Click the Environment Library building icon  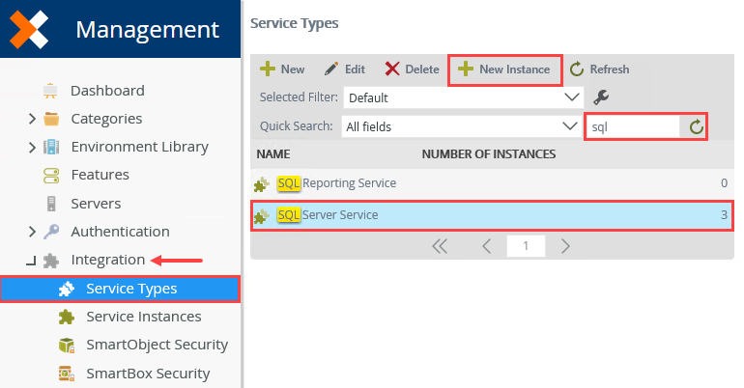click(x=51, y=147)
